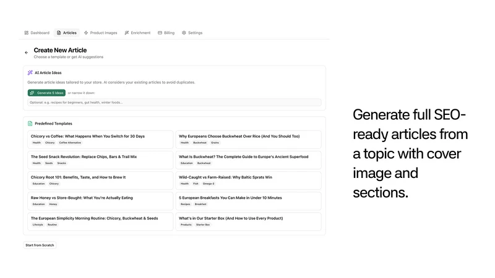This screenshot has height=278, width=495.
Task: Go back using the left arrow icon
Action: [x=27, y=53]
